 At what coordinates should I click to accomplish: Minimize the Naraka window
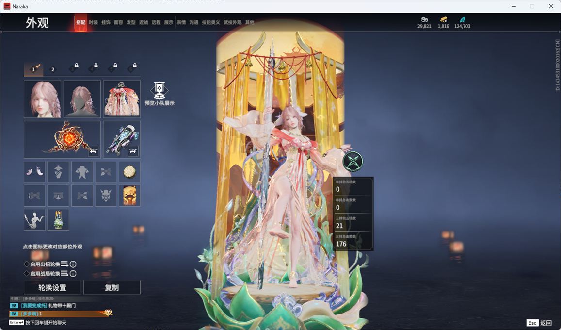coord(514,6)
